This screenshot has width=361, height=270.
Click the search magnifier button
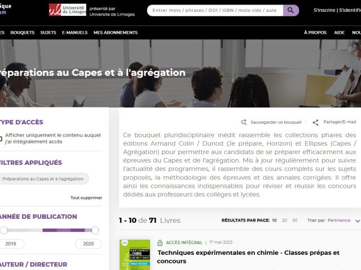click(x=291, y=10)
